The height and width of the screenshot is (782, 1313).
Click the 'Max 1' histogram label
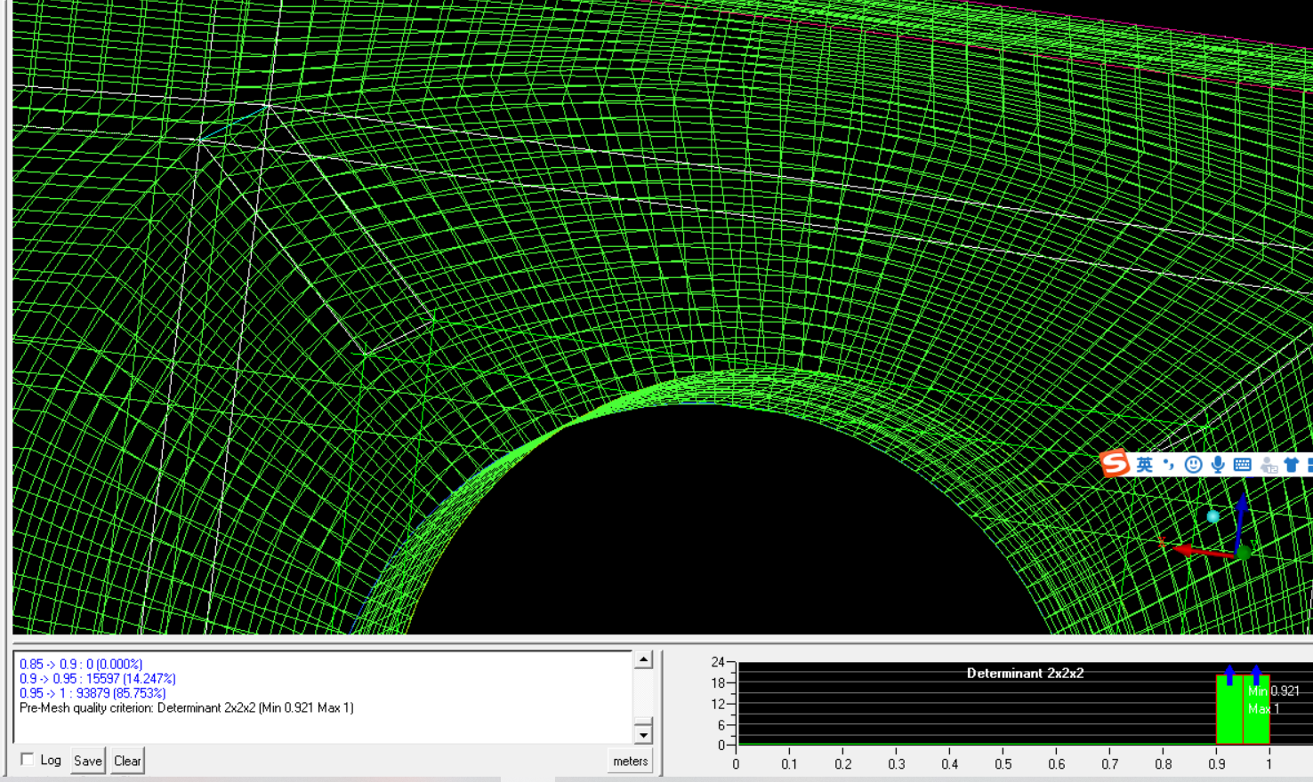(1263, 708)
